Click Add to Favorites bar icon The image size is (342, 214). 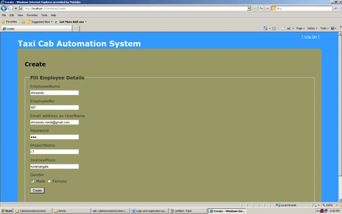tap(23, 22)
